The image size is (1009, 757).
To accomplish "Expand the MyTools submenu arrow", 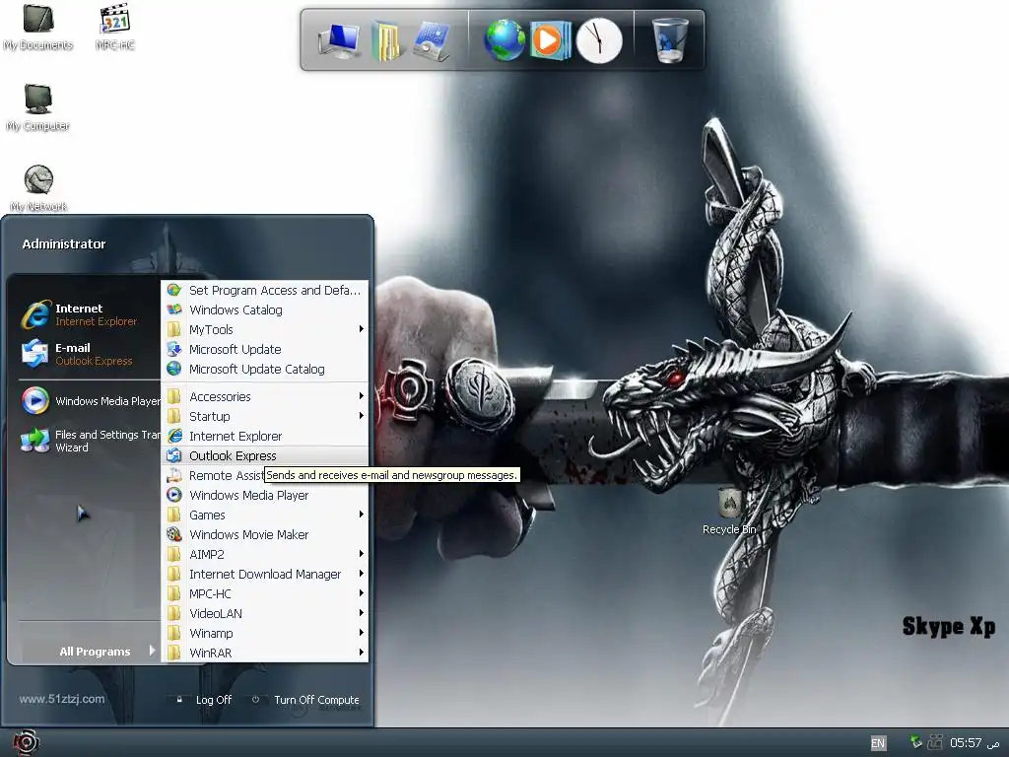I will 361,329.
